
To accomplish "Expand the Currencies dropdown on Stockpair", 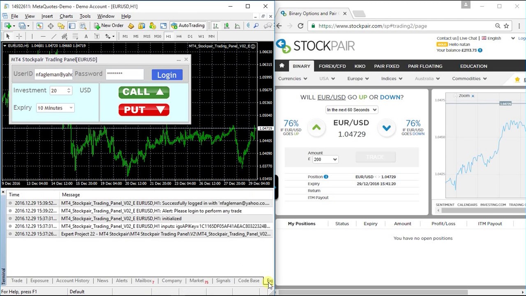I will tap(293, 79).
